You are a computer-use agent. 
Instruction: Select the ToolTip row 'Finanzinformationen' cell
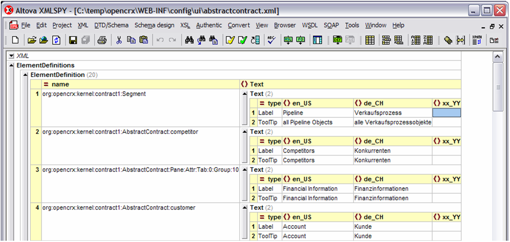[393, 198]
